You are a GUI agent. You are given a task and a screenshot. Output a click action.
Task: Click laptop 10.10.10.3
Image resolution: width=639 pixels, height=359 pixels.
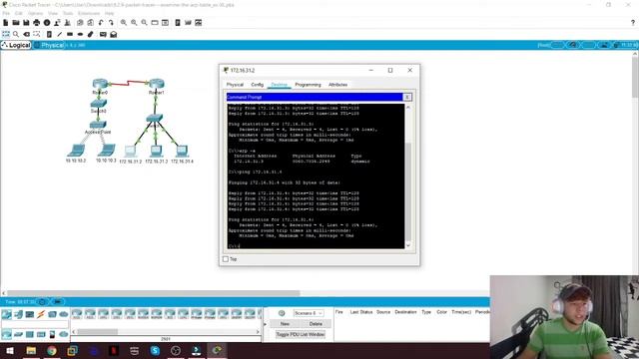(107, 151)
